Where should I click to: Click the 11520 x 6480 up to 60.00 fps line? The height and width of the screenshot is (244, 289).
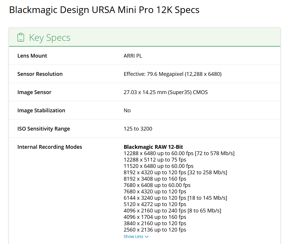(158, 166)
